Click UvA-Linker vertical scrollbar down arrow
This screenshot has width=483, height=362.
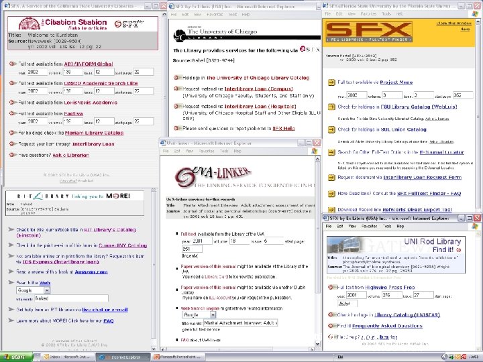317,344
